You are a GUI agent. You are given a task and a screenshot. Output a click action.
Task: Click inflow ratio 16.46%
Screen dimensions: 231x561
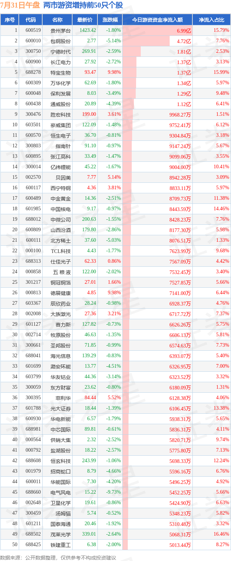[221, 534]
